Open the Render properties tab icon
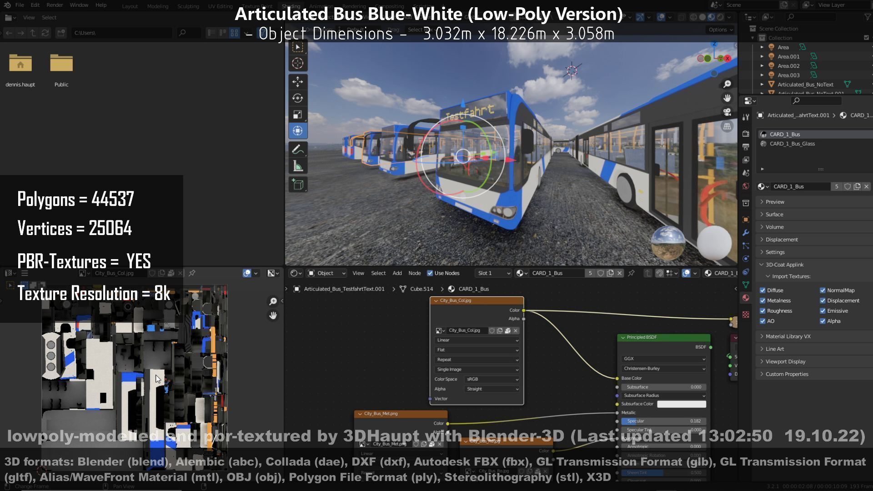Image resolution: width=873 pixels, height=491 pixels. (746, 134)
